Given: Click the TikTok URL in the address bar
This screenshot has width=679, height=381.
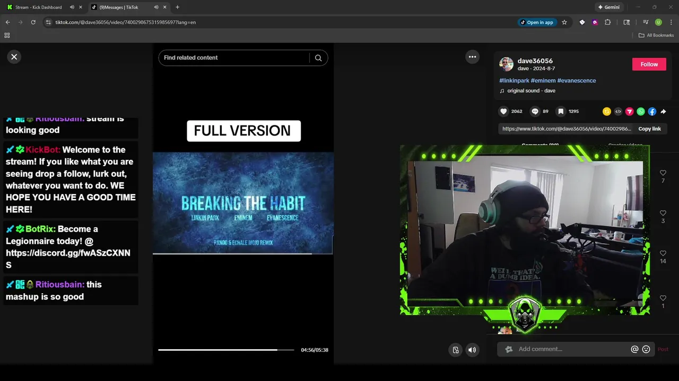Looking at the screenshot, I should [x=126, y=22].
